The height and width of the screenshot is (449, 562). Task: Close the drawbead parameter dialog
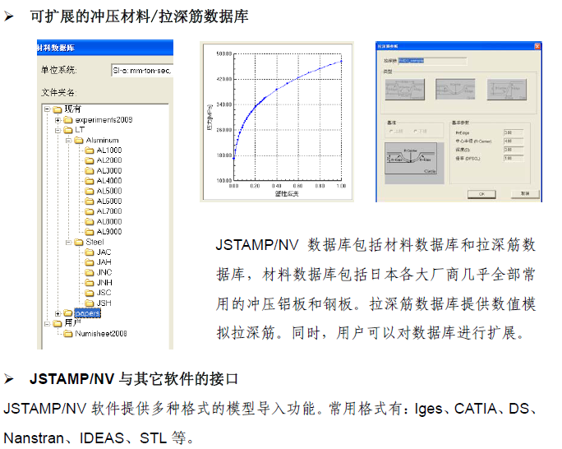537,46
